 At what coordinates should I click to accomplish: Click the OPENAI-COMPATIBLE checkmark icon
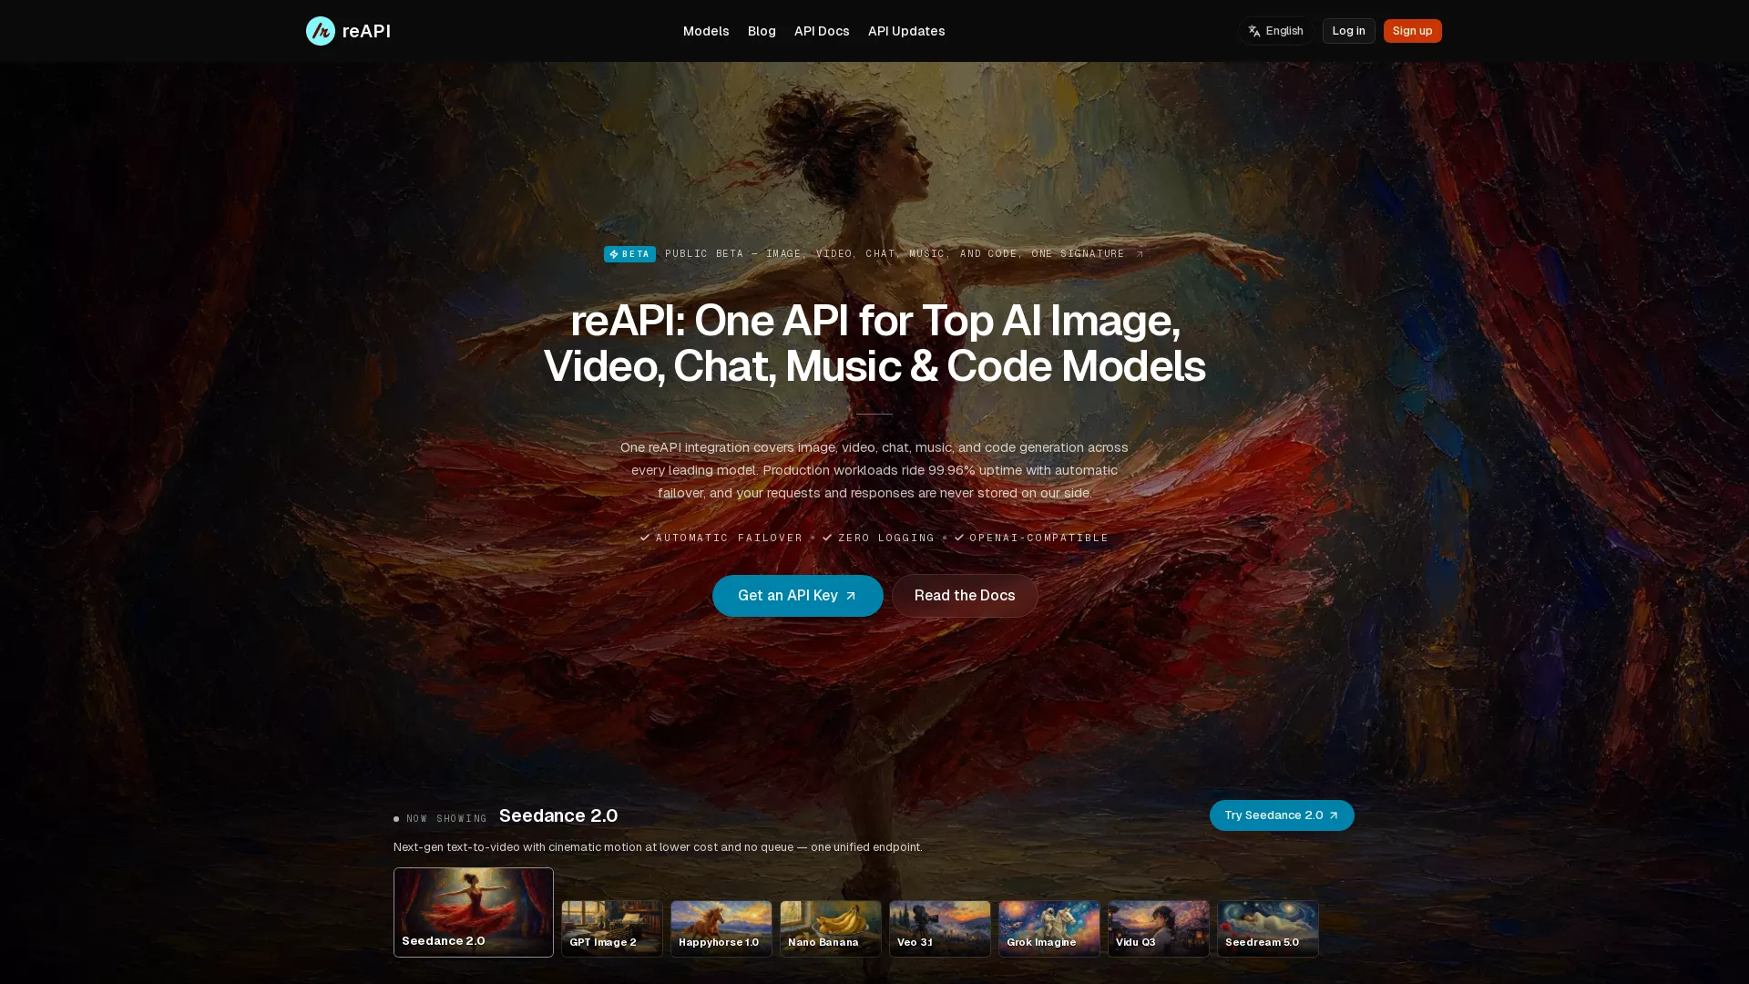pyautogui.click(x=959, y=538)
